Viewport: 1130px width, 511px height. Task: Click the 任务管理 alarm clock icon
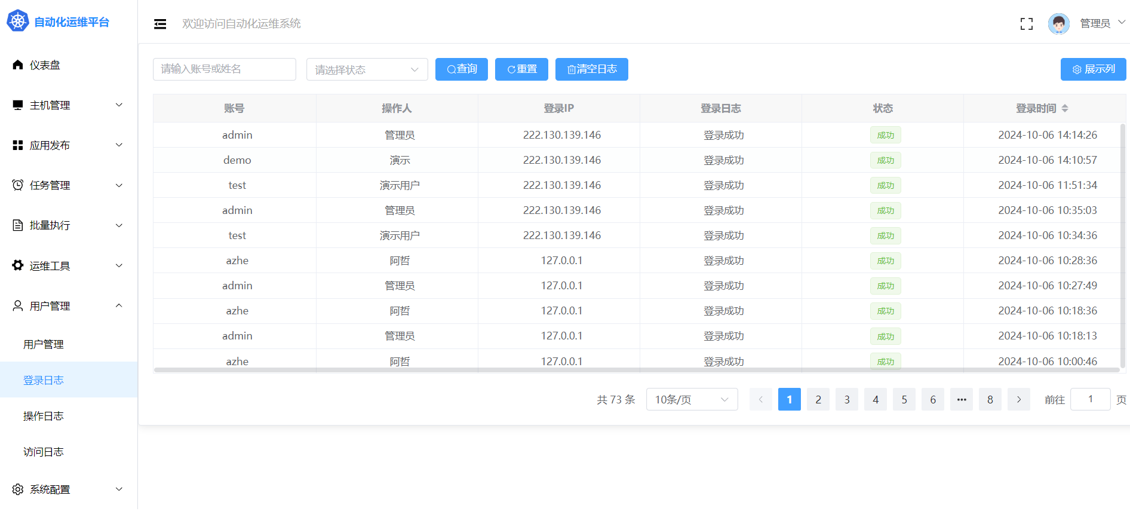point(18,185)
